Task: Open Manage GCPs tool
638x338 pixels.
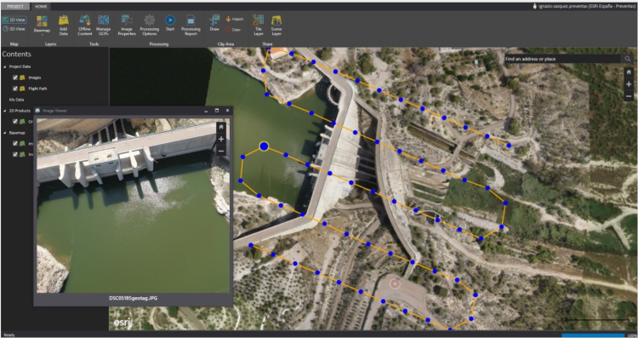Action: [x=103, y=26]
